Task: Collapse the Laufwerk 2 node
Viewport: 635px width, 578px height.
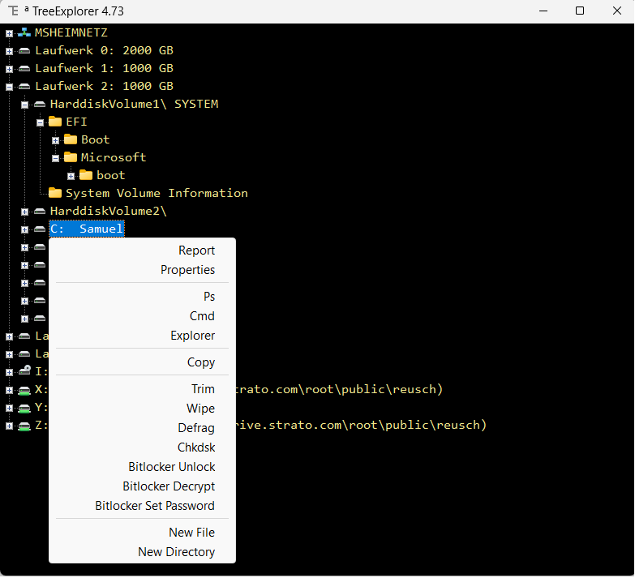Action: (x=9, y=87)
